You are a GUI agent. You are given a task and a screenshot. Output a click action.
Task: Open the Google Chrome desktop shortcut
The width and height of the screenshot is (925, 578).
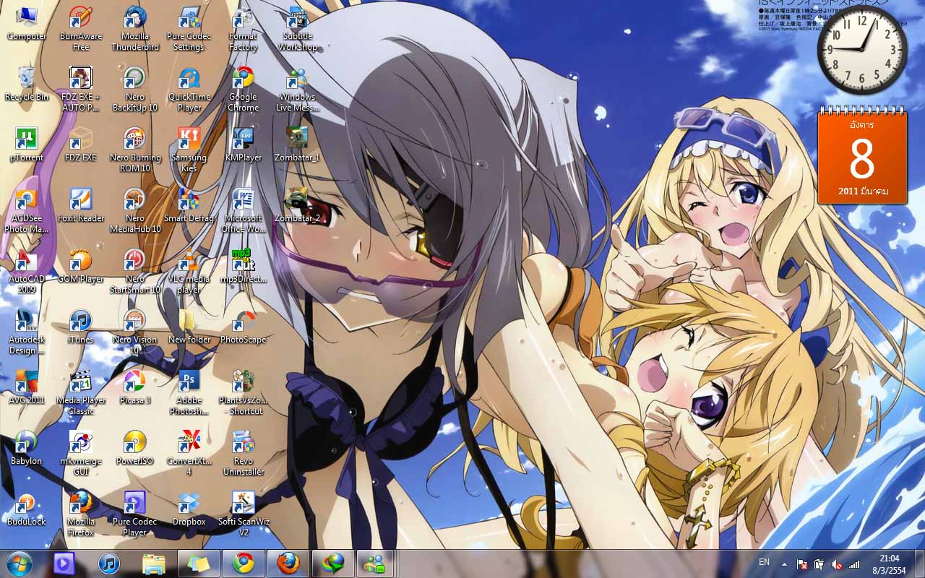(x=244, y=90)
